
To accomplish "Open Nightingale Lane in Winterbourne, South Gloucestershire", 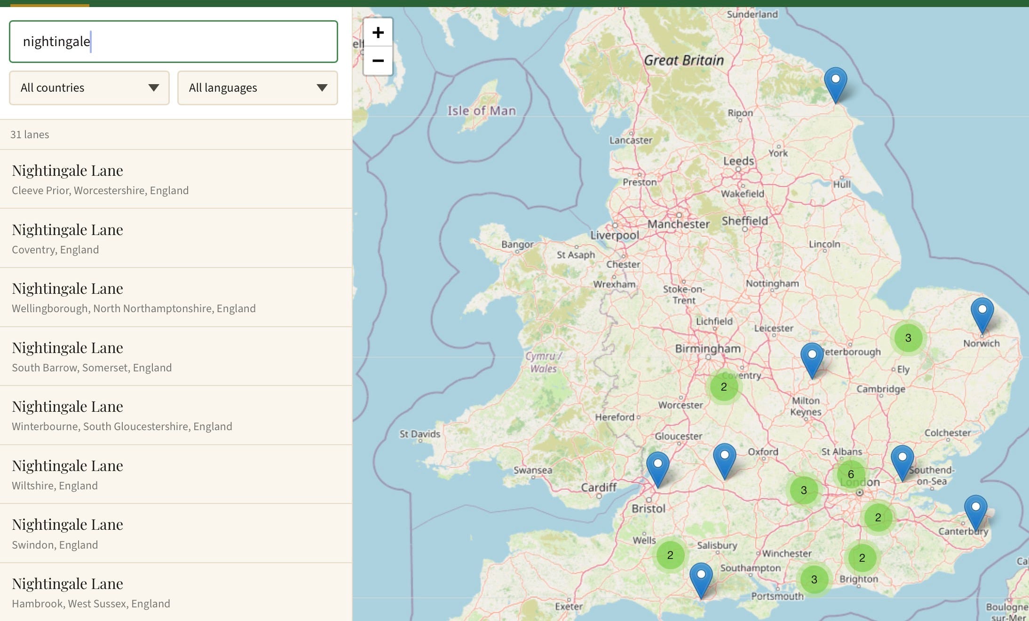I will click(176, 415).
